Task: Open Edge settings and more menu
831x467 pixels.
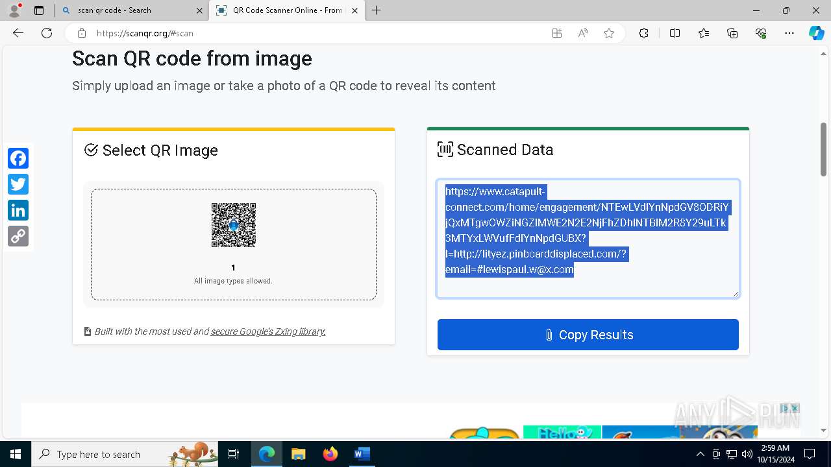Action: tap(789, 33)
